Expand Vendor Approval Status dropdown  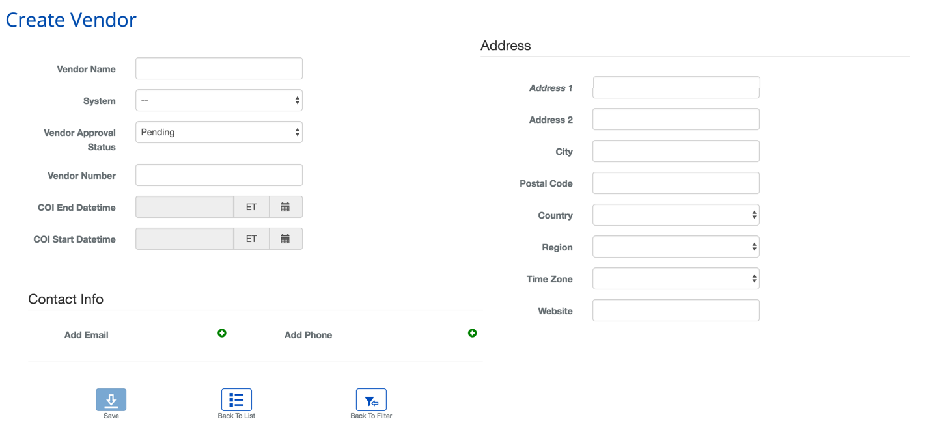pyautogui.click(x=219, y=132)
